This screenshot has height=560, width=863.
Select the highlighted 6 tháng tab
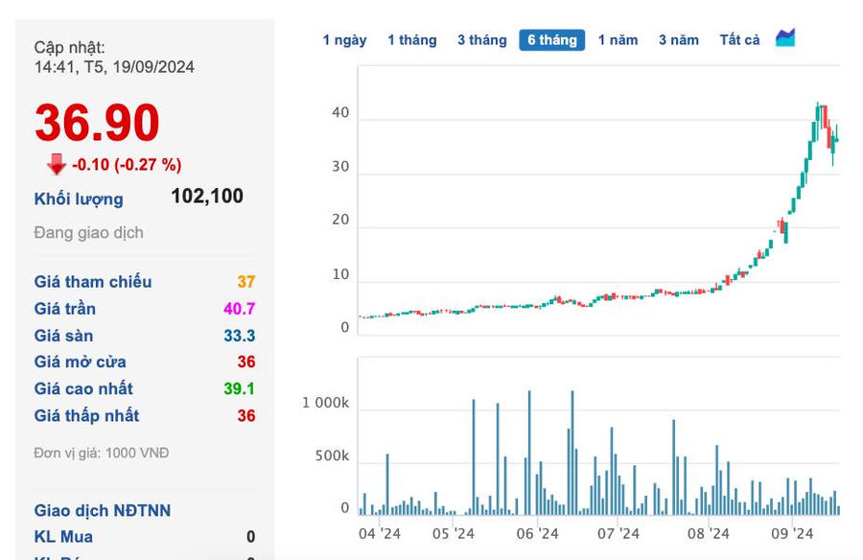click(552, 40)
